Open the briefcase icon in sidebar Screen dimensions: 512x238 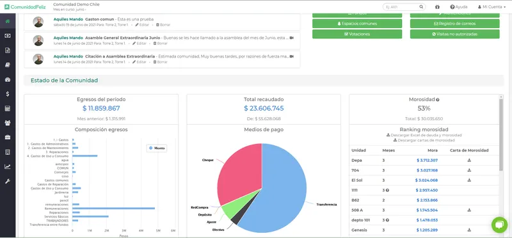click(x=7, y=138)
